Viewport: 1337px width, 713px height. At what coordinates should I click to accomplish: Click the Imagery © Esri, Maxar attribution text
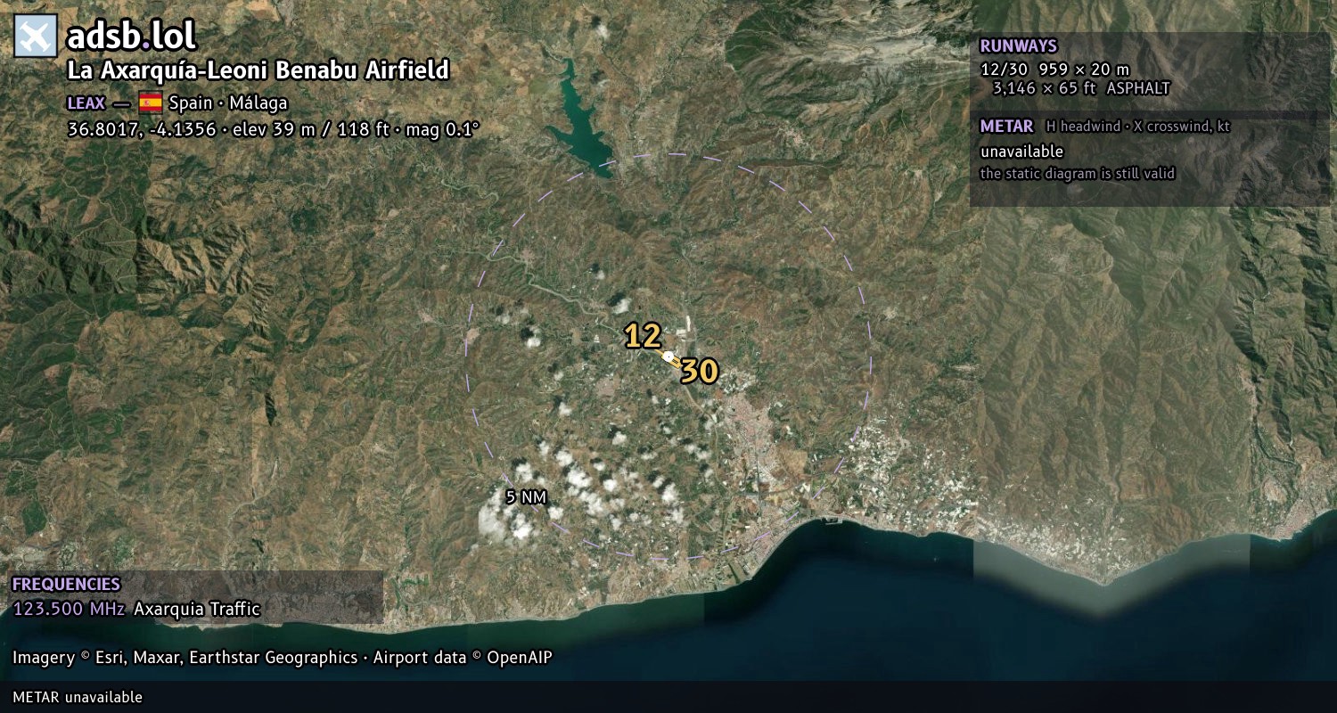click(185, 658)
